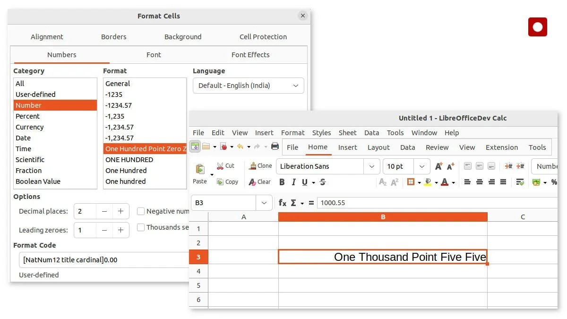The height and width of the screenshot is (319, 567).
Task: Enable the Negative numbers red option
Action: click(x=141, y=211)
